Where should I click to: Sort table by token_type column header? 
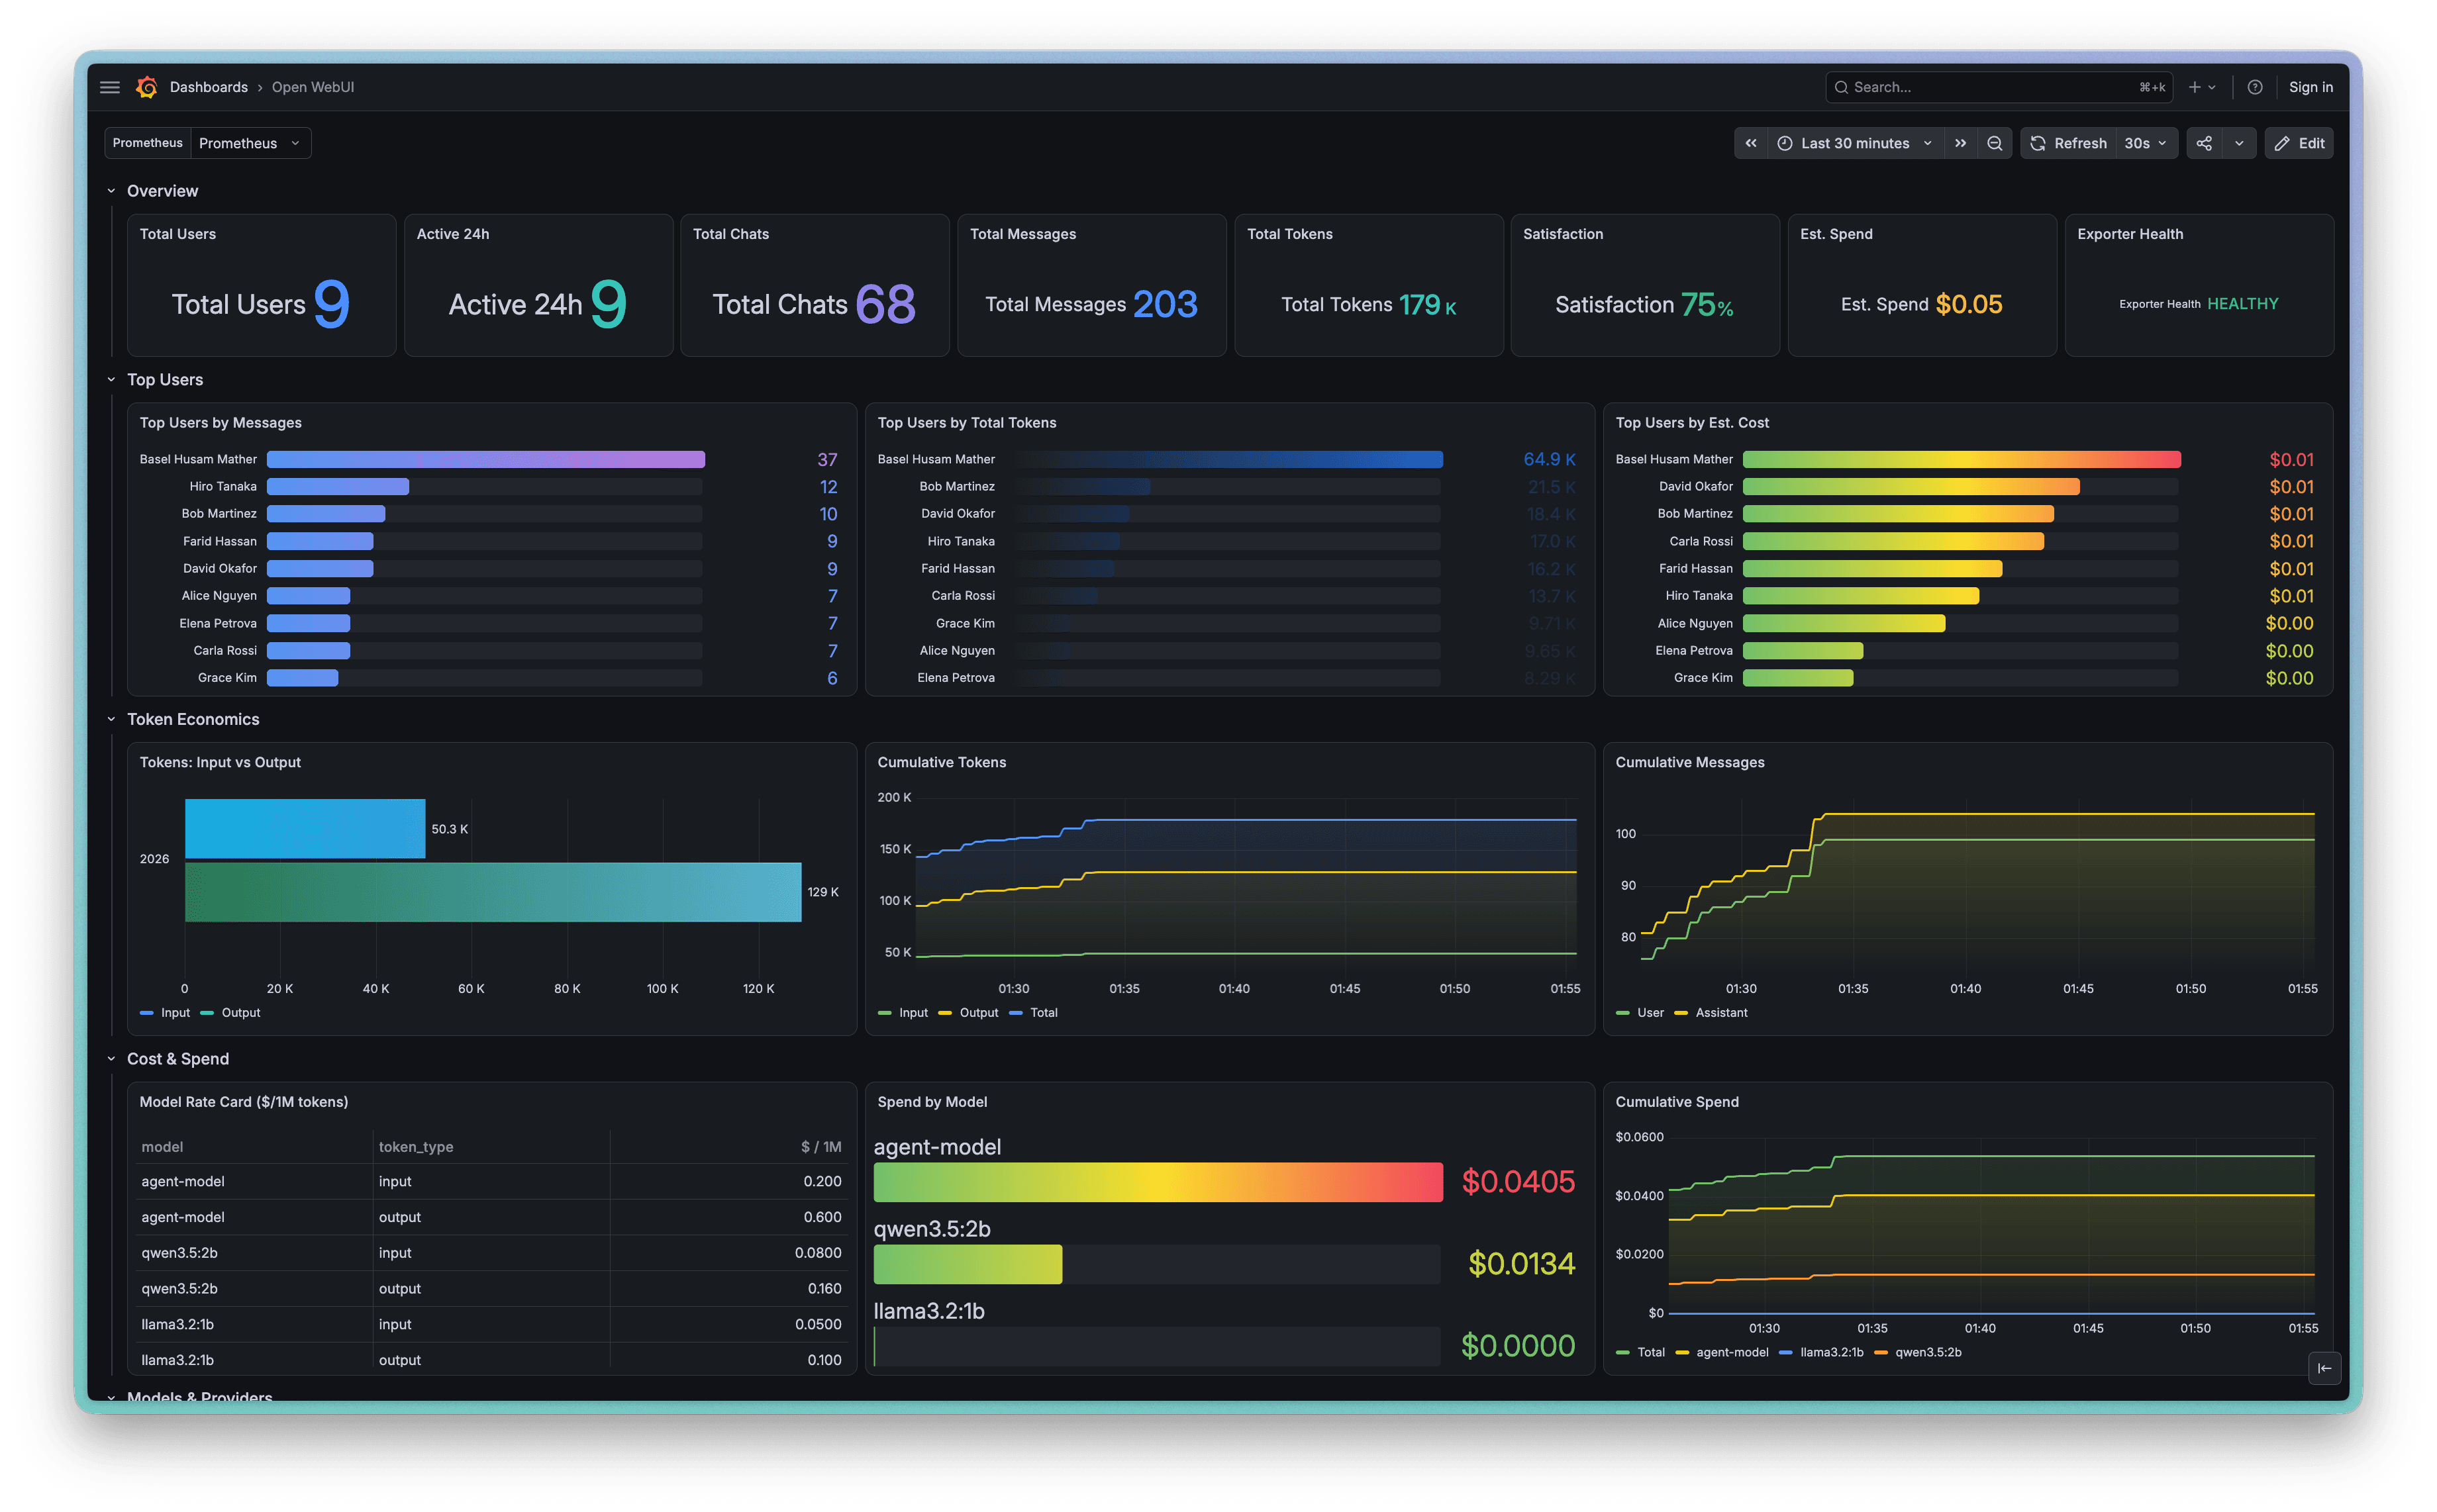click(416, 1147)
